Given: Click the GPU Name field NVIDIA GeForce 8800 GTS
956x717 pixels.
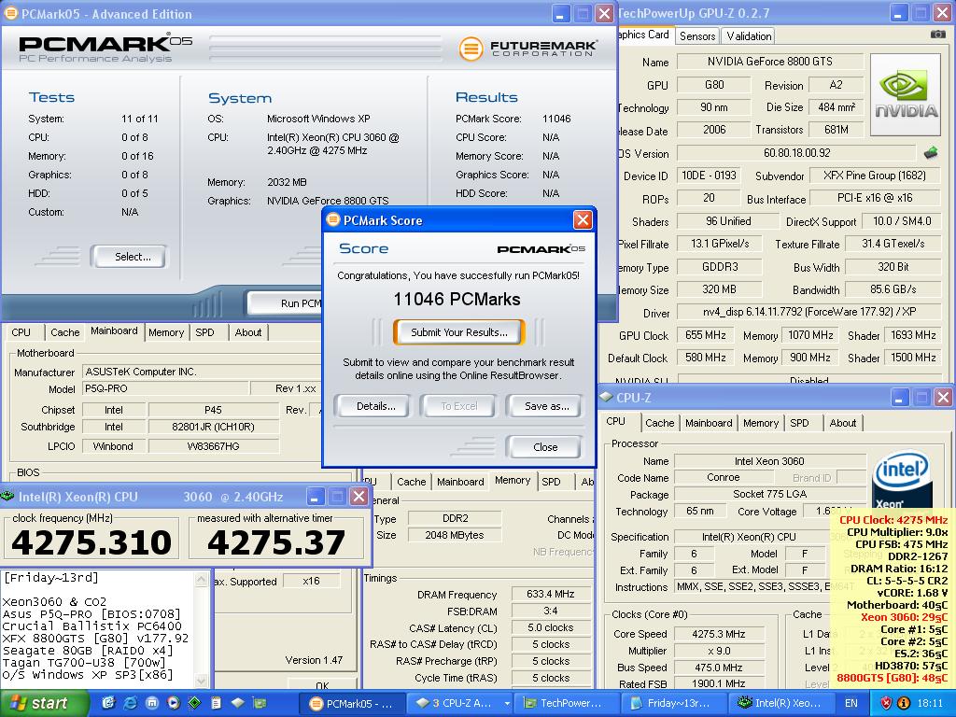Looking at the screenshot, I should (769, 61).
